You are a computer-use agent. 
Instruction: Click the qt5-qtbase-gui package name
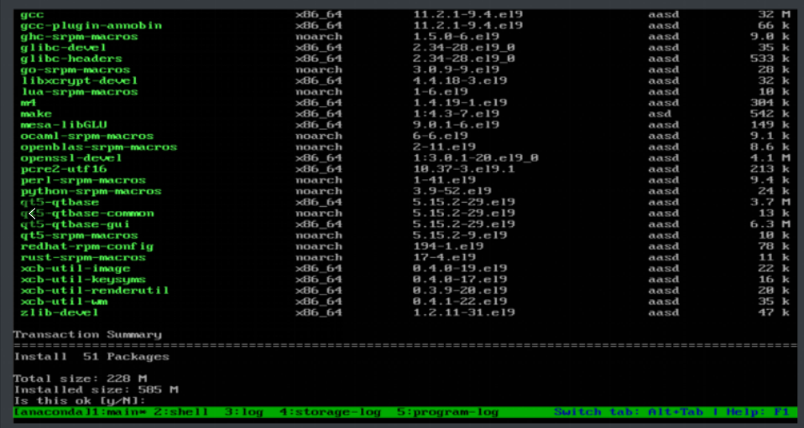click(x=76, y=224)
